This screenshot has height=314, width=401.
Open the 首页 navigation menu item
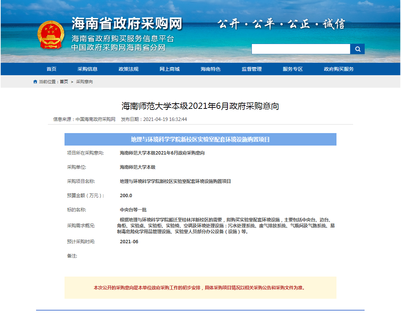coord(51,69)
